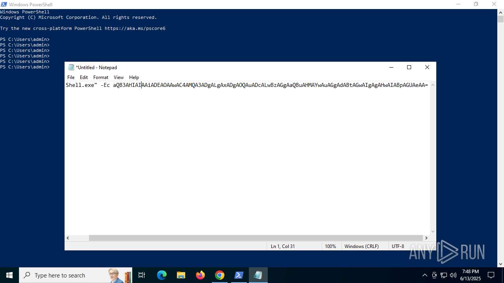Launch Firefox from the taskbar

[200, 275]
